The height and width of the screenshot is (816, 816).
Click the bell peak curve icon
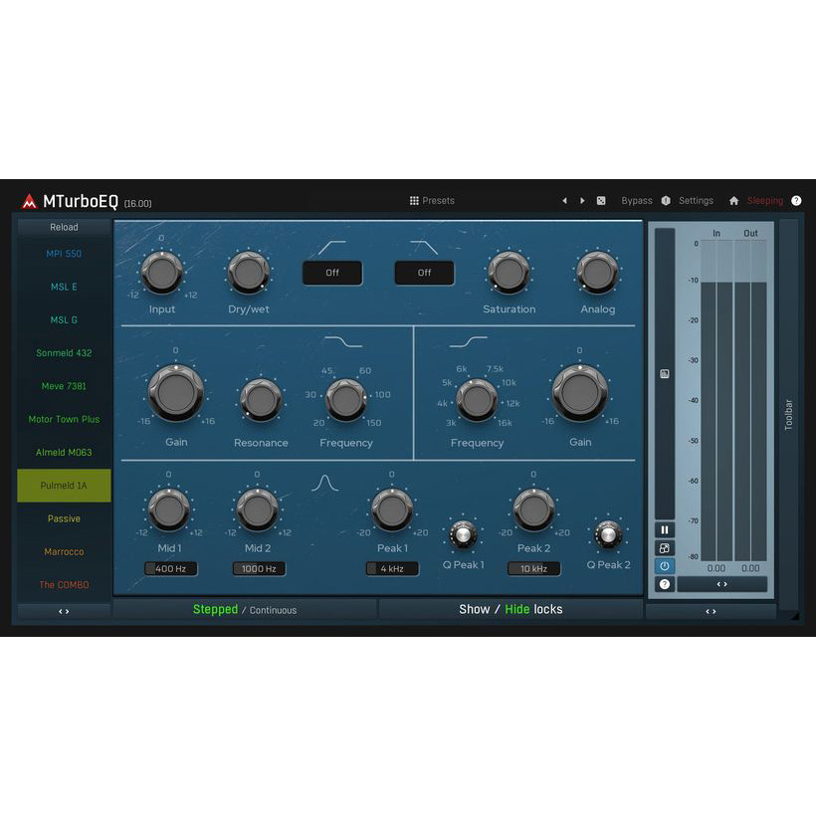coord(324,483)
